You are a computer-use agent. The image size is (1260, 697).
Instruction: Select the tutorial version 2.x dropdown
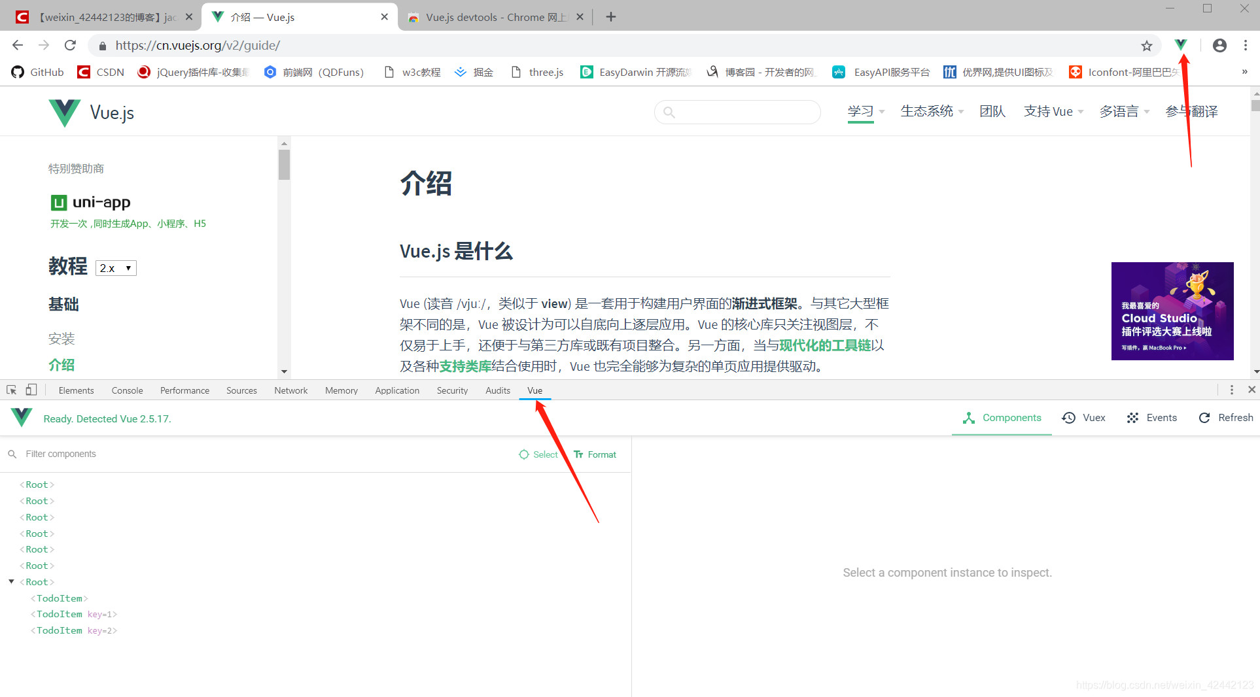coord(116,268)
